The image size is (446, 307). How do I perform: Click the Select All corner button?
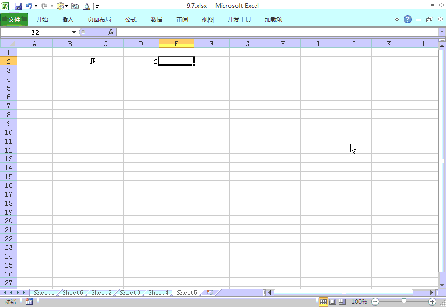[x=9, y=43]
